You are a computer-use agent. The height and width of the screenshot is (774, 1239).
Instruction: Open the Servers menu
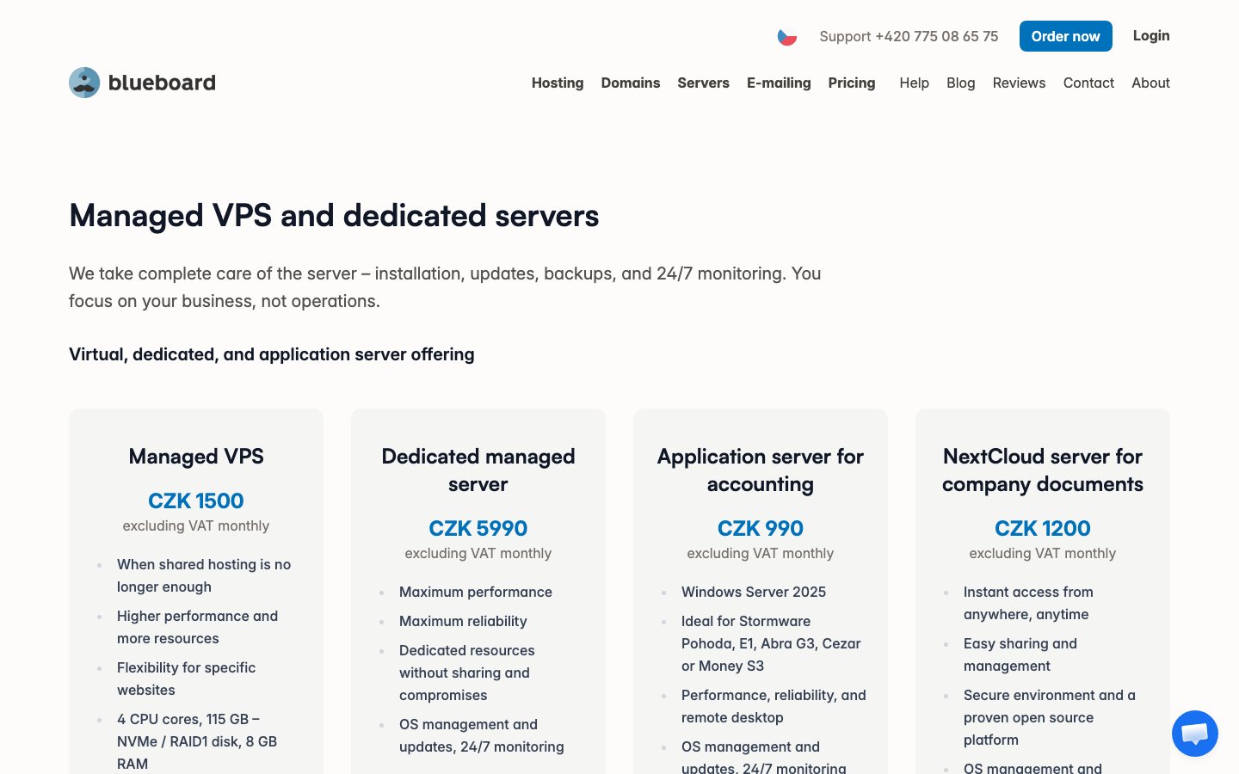tap(703, 83)
